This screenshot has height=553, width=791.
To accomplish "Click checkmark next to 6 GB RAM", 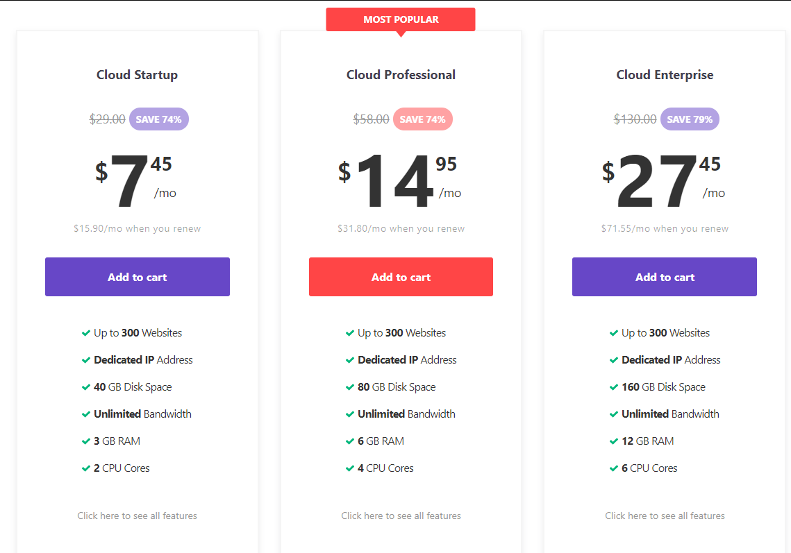I will point(350,441).
